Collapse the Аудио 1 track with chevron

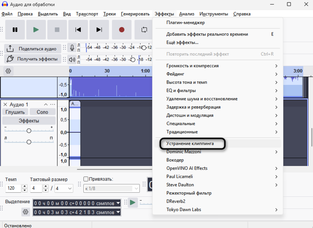(x=46, y=105)
